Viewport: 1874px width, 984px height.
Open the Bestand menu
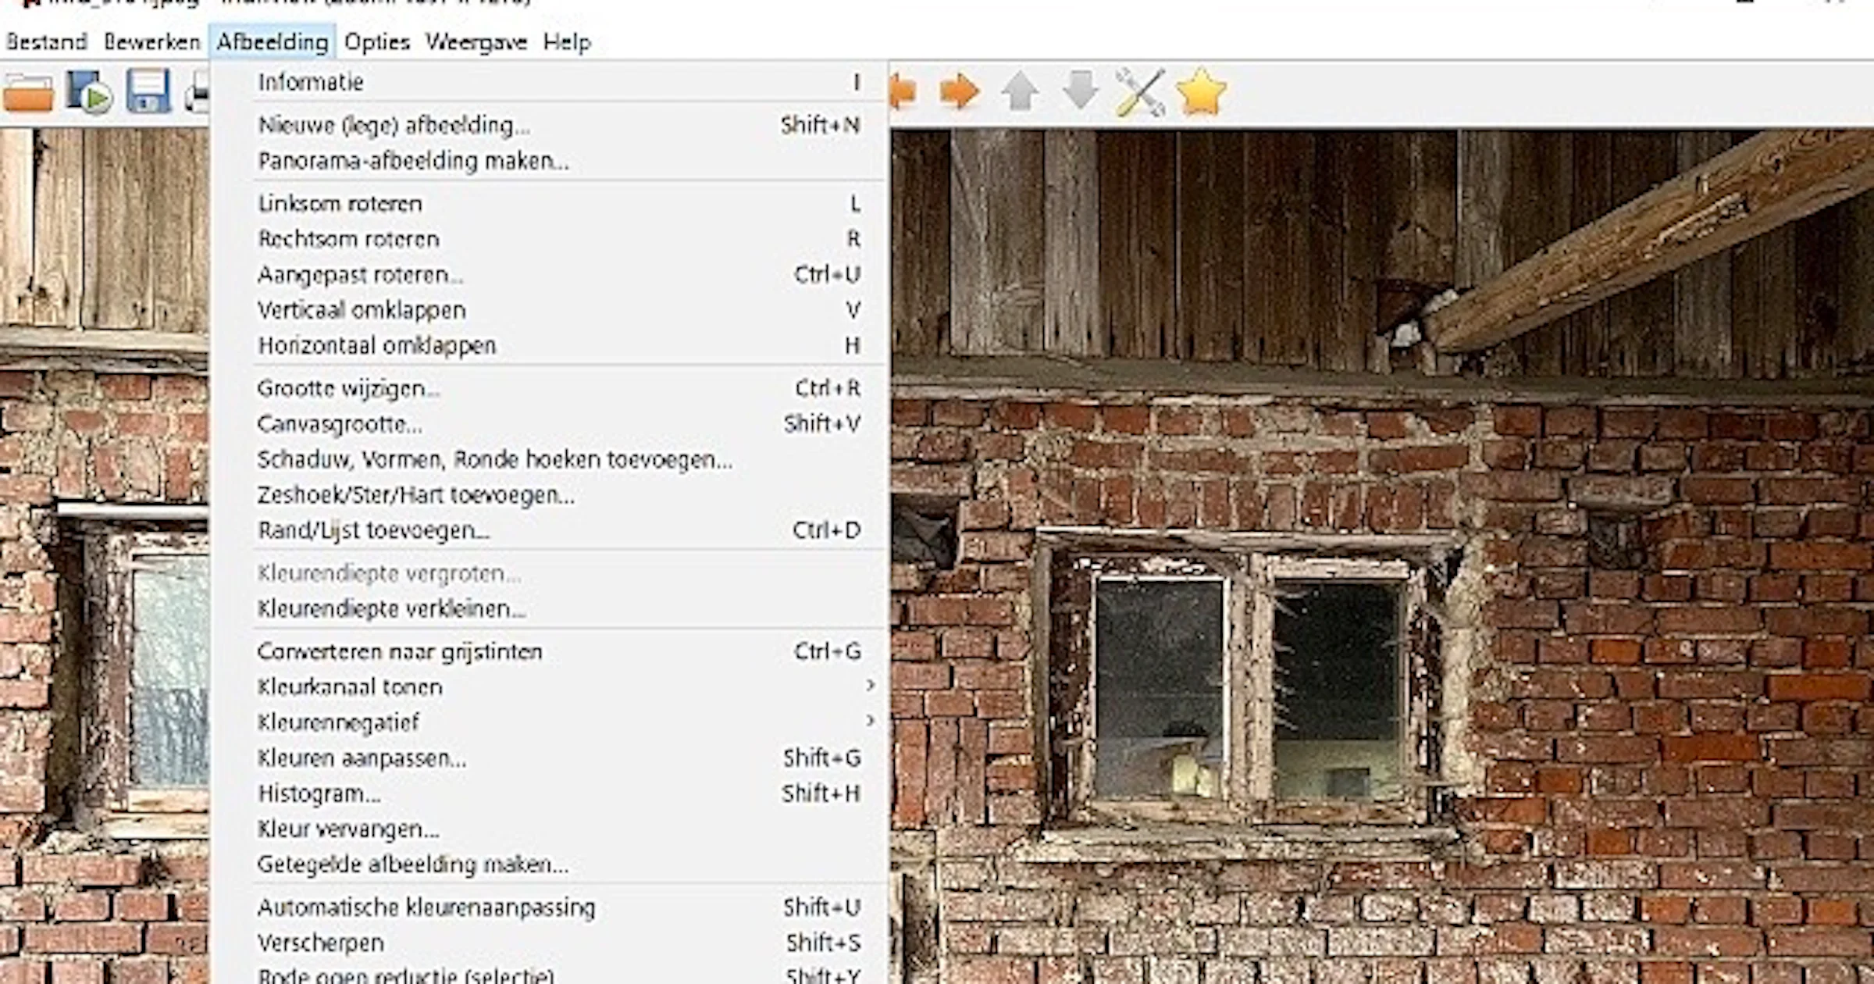click(46, 41)
